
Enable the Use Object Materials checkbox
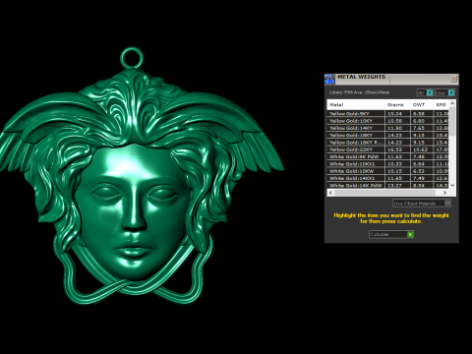tap(447, 204)
